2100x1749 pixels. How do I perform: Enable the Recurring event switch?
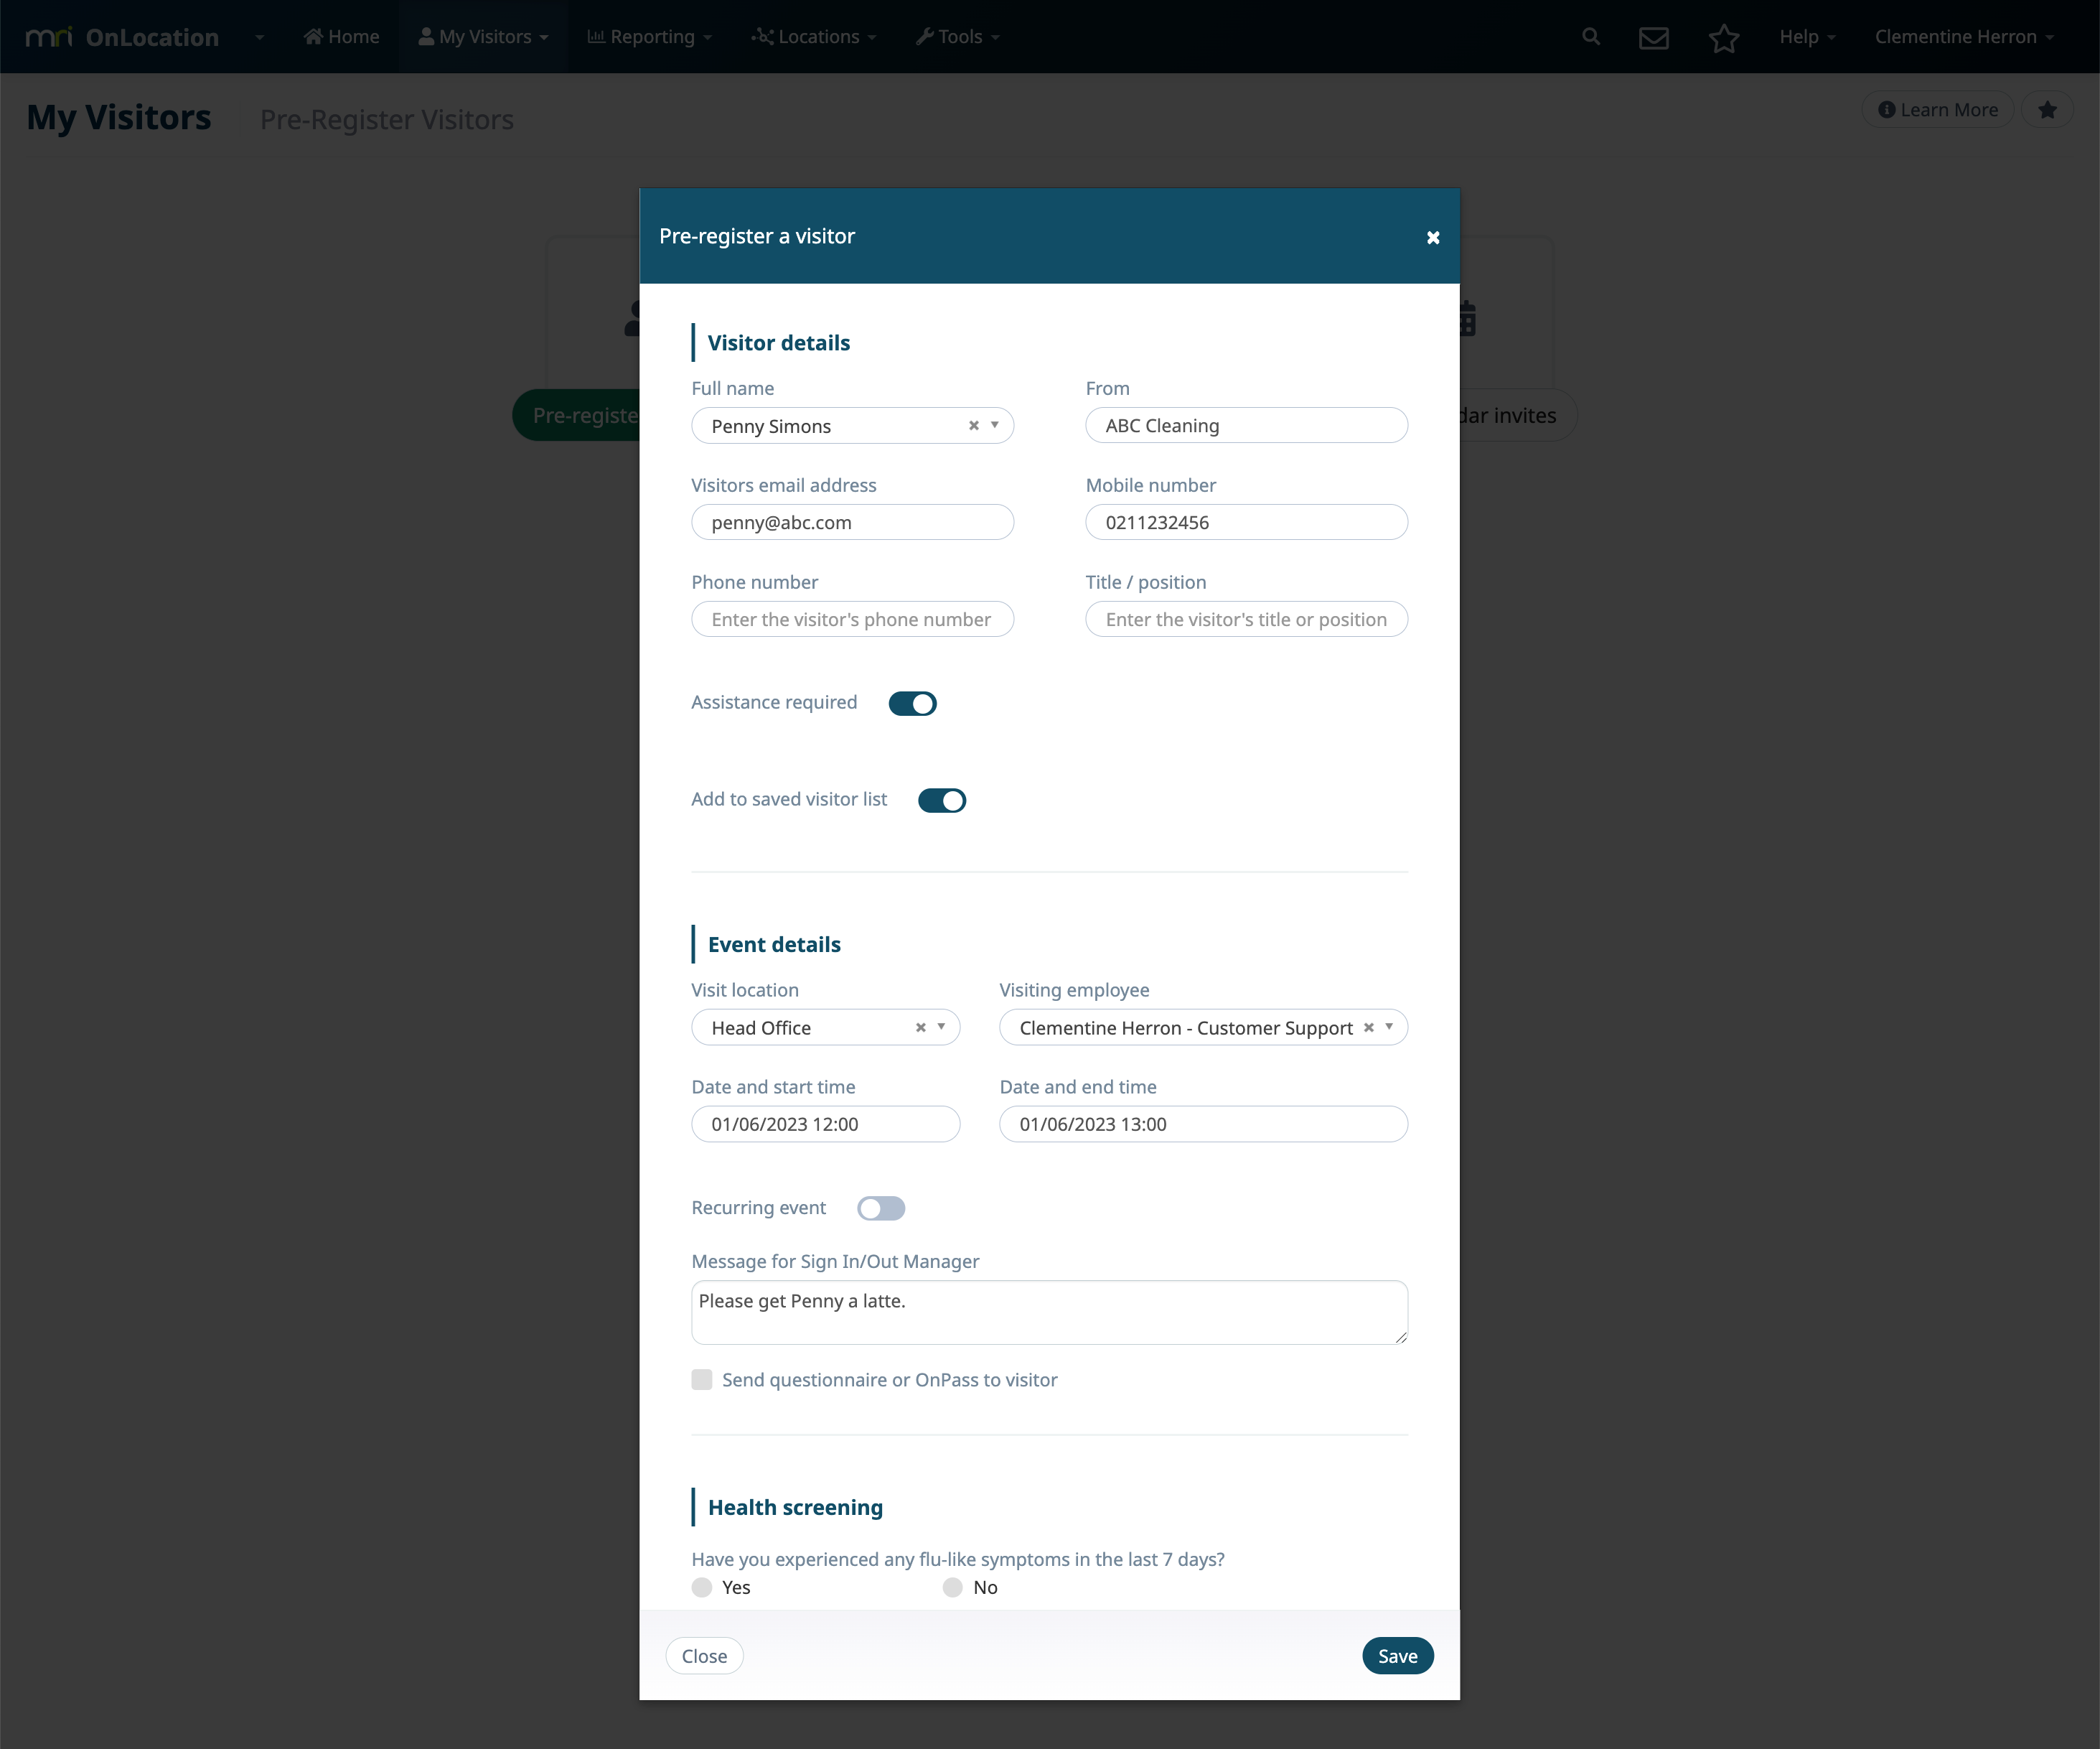coord(881,1208)
